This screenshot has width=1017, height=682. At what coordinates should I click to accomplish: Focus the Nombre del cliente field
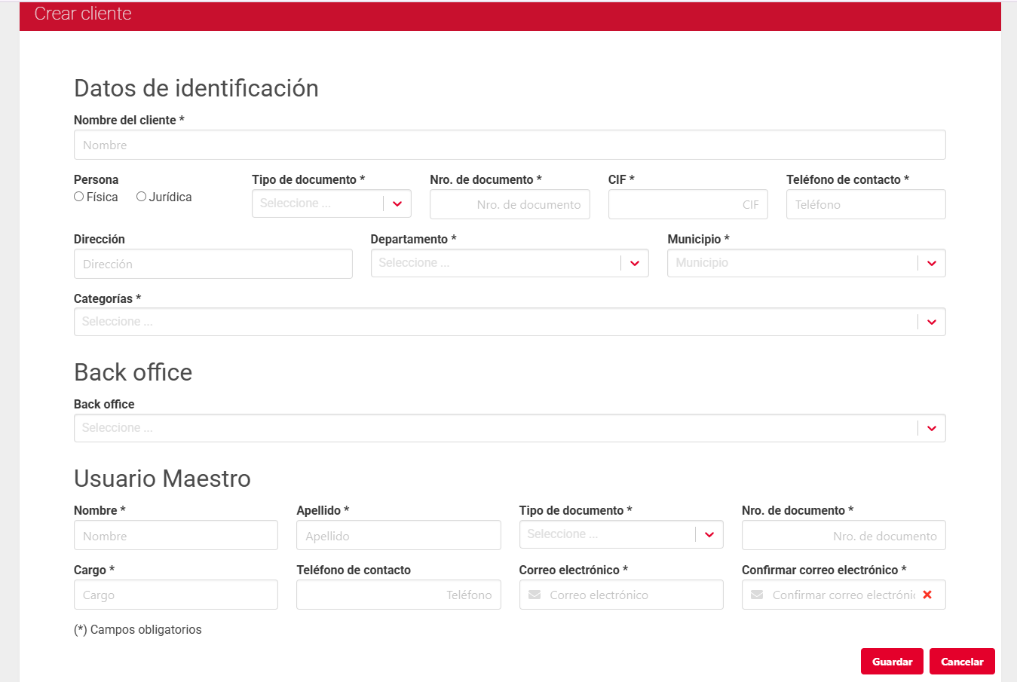point(509,145)
